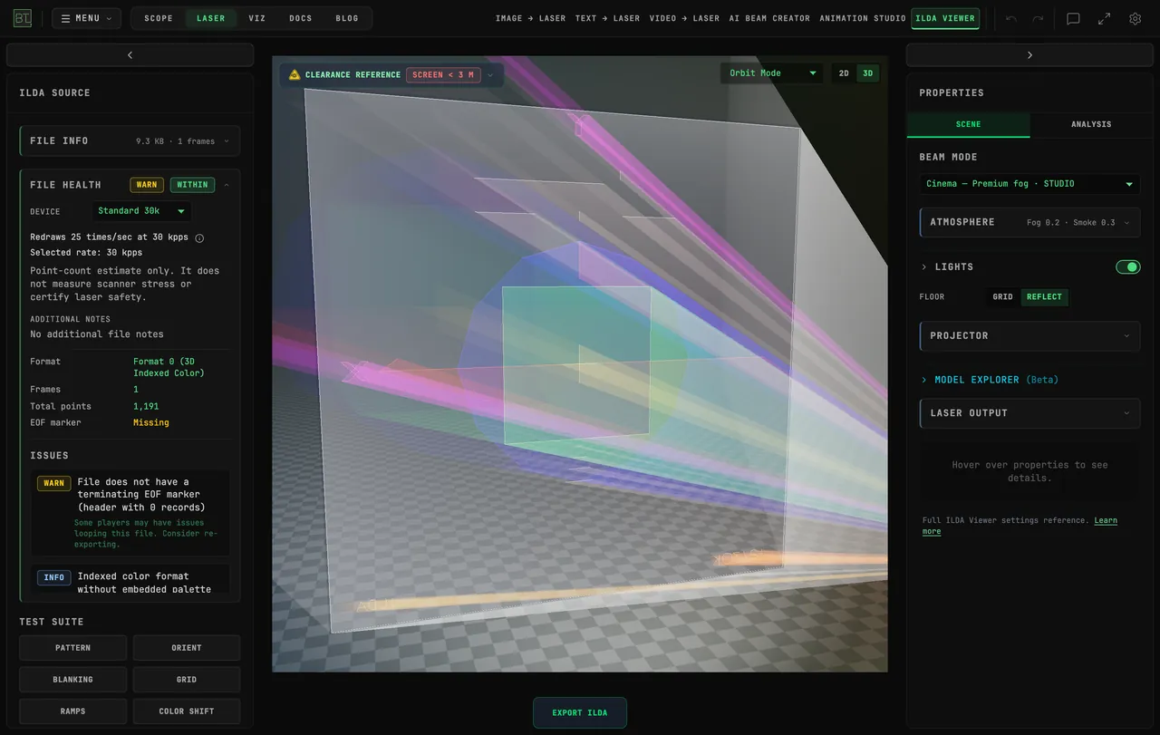Collapse the left panel with the arrow

pos(130,55)
